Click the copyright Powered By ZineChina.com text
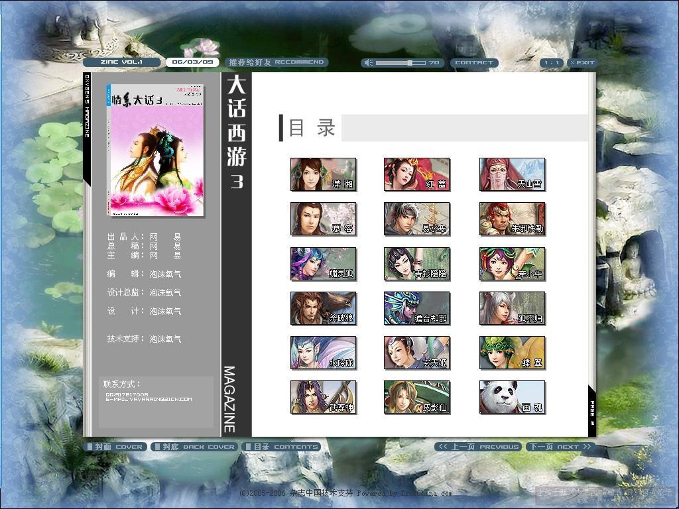Image resolution: width=679 pixels, height=509 pixels. 346,493
